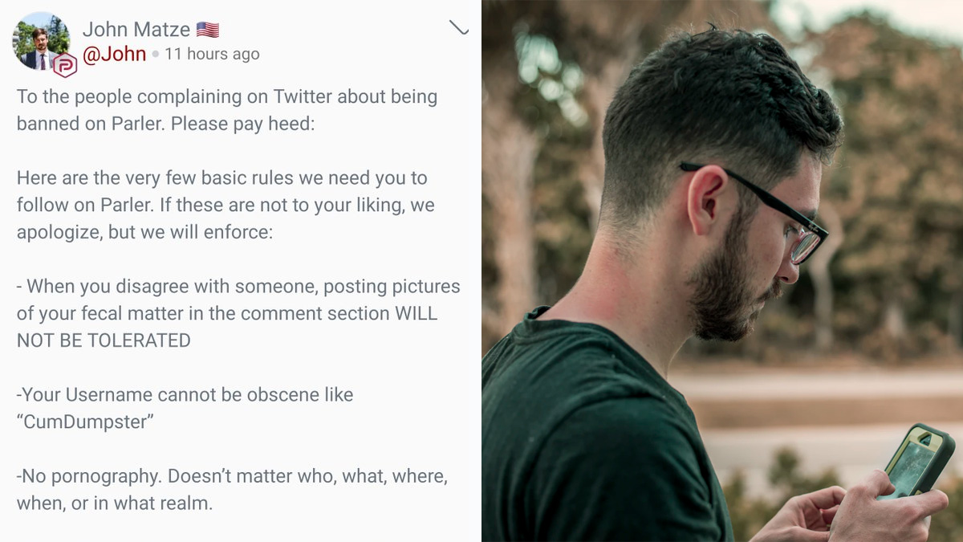Click the dot separator before the timestamp
The height and width of the screenshot is (542, 963).
(x=155, y=55)
